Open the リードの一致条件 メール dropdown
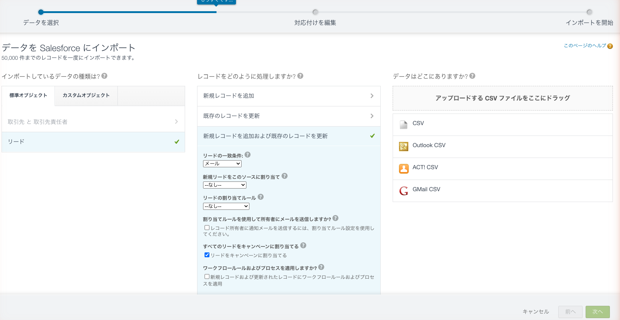Image resolution: width=620 pixels, height=320 pixels. point(222,164)
